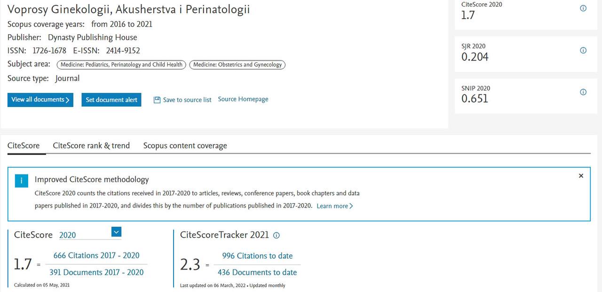
Task: Open info icon next to SJR 2020
Action: (583, 50)
